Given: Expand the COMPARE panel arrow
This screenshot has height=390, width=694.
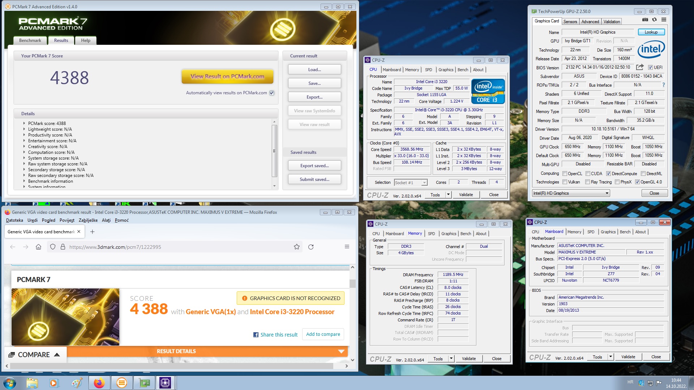Looking at the screenshot, I should coord(57,355).
